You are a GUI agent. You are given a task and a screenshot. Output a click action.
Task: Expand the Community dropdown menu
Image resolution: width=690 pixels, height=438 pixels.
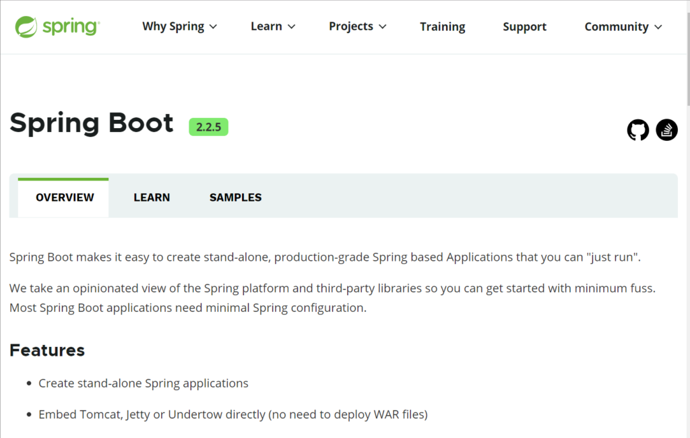tap(623, 27)
